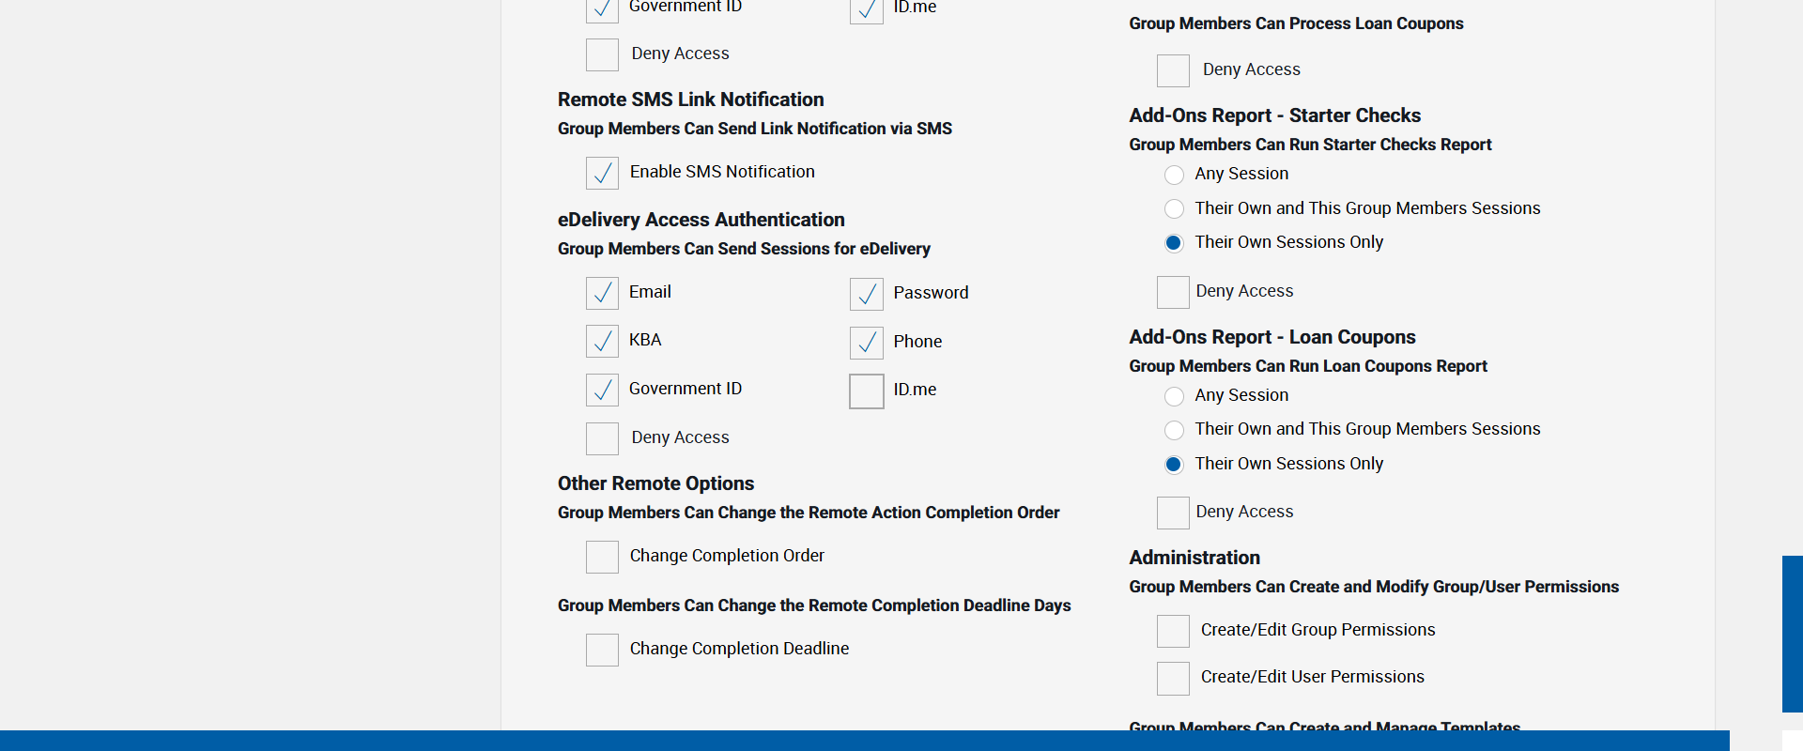Click 'Group Members Can Run Loan Coupons Report'
Image resolution: width=1803 pixels, height=751 pixels.
coord(1308,366)
